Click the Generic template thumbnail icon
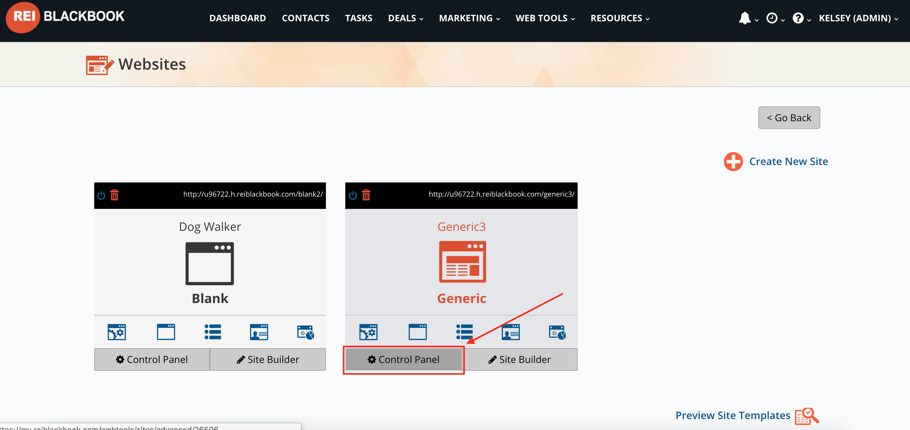Viewport: 910px width, 430px height. click(x=462, y=262)
